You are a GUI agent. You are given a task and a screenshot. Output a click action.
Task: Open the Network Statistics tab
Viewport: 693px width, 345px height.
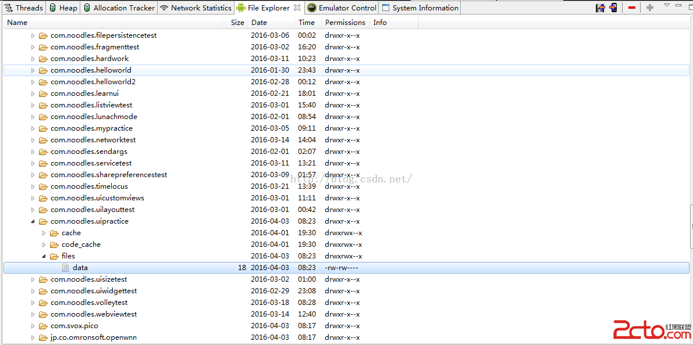(196, 8)
